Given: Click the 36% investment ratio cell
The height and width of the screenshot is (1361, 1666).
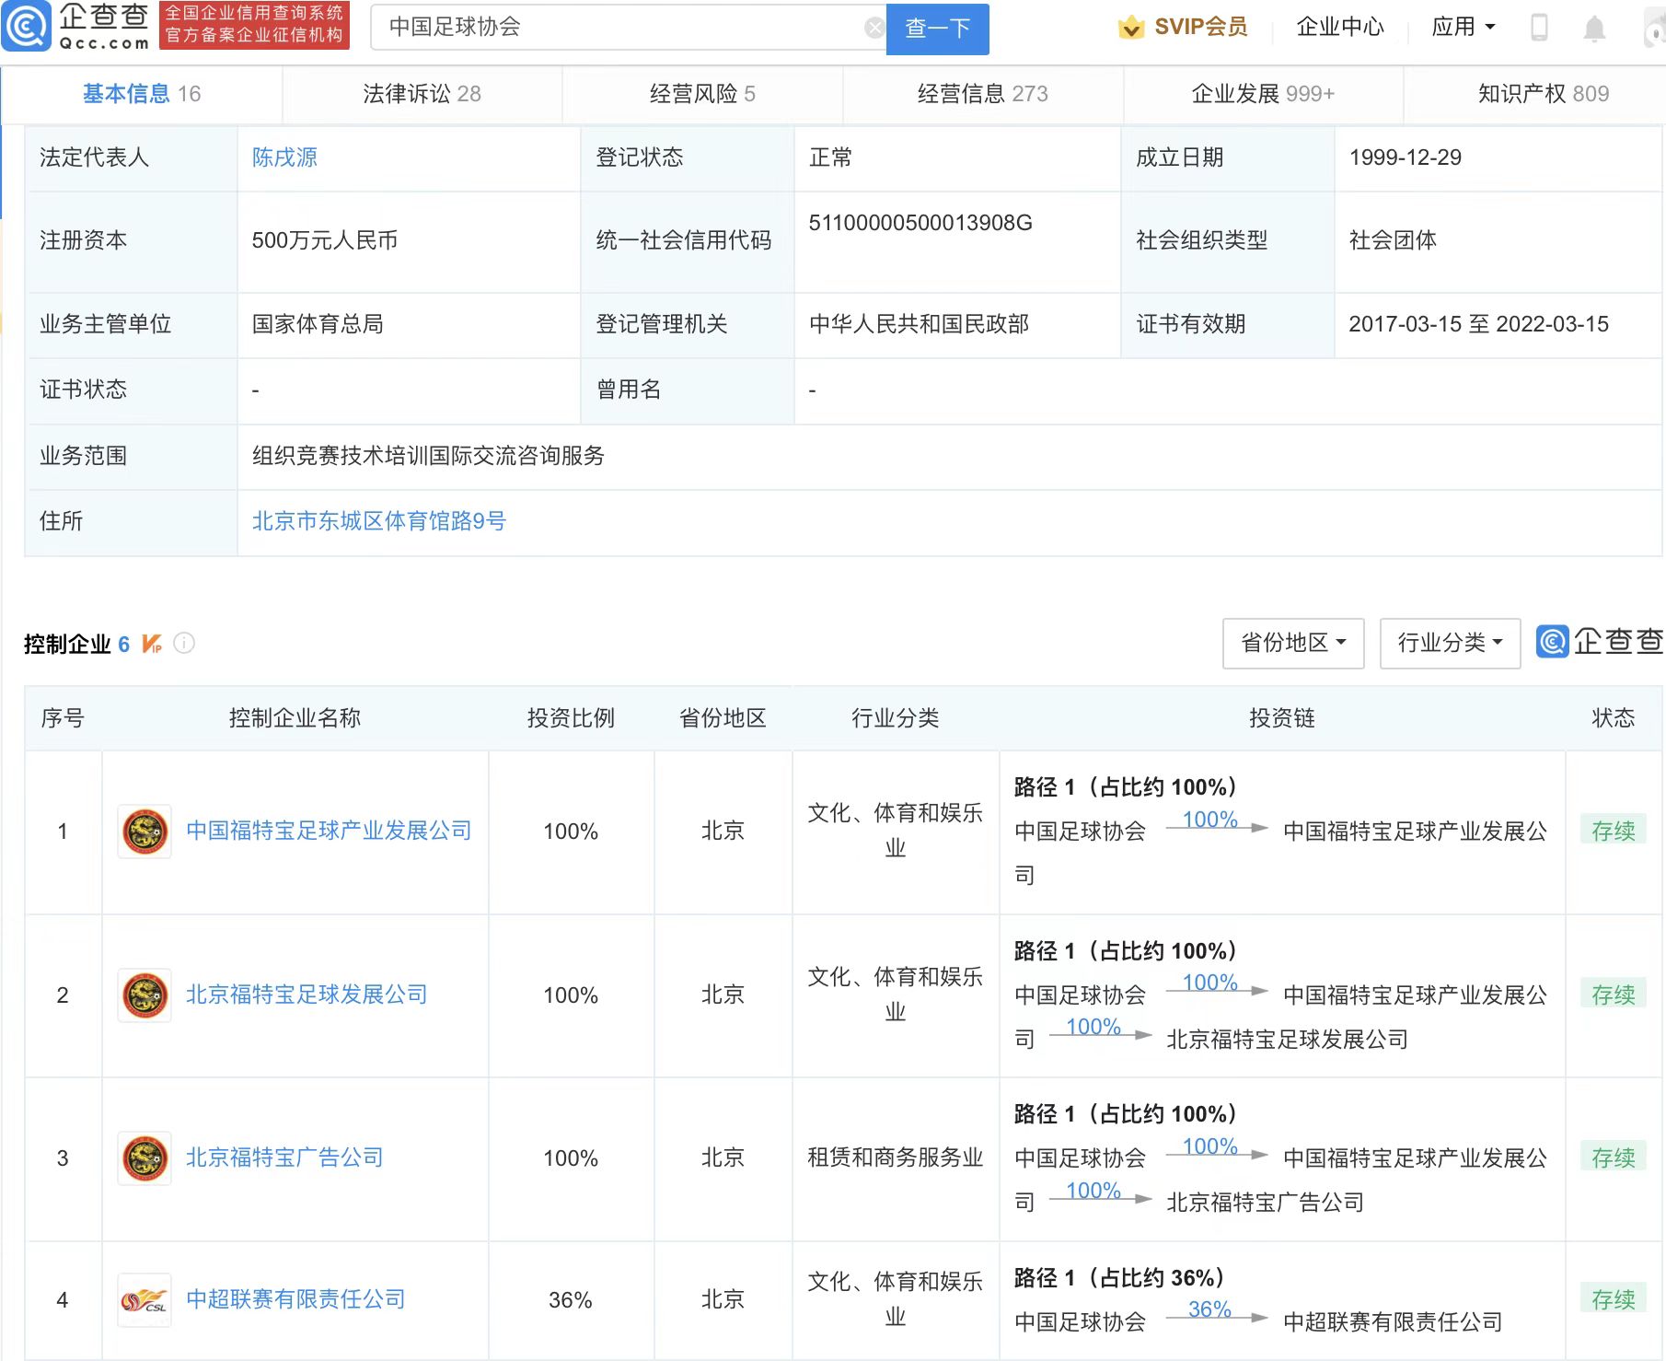Looking at the screenshot, I should [x=571, y=1300].
